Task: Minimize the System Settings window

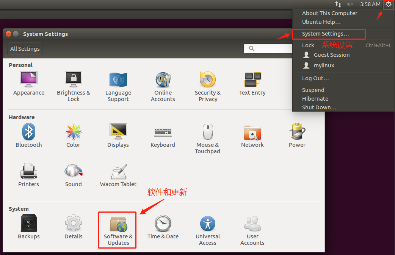Action: (16, 34)
